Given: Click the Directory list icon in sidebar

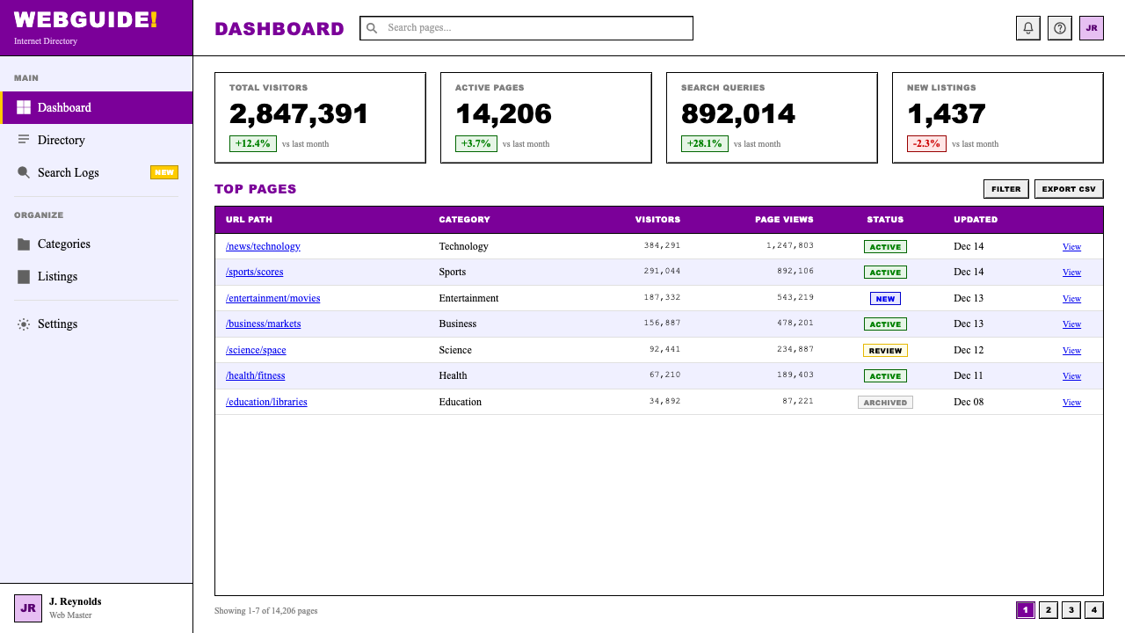Looking at the screenshot, I should (24, 140).
